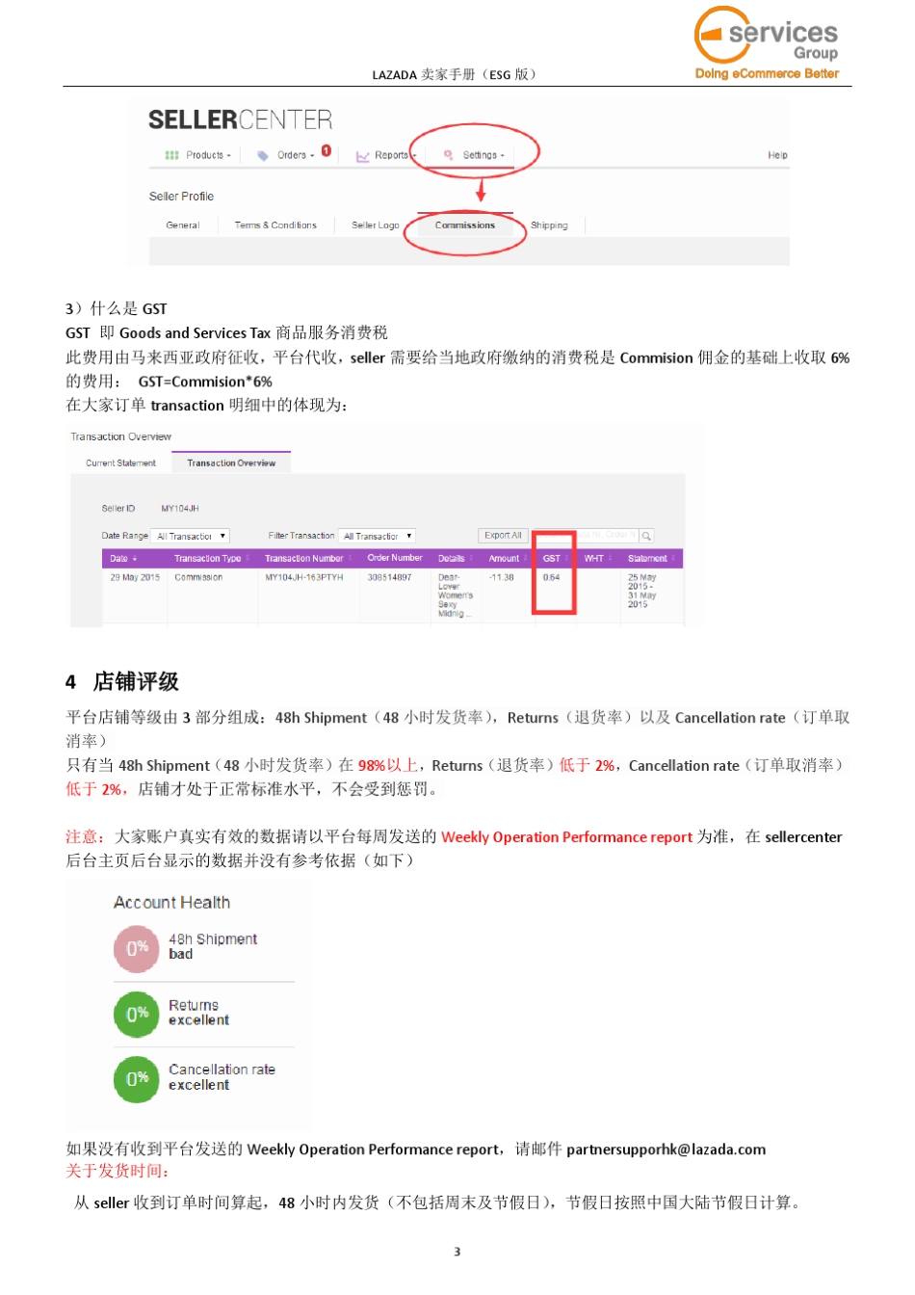Click the transaction search input field
915x1295 pixels.
[586, 536]
